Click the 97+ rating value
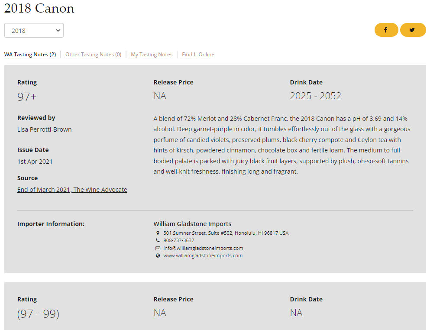This screenshot has width=427, height=330. (x=27, y=97)
